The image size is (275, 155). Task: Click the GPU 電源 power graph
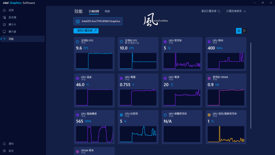point(182,98)
